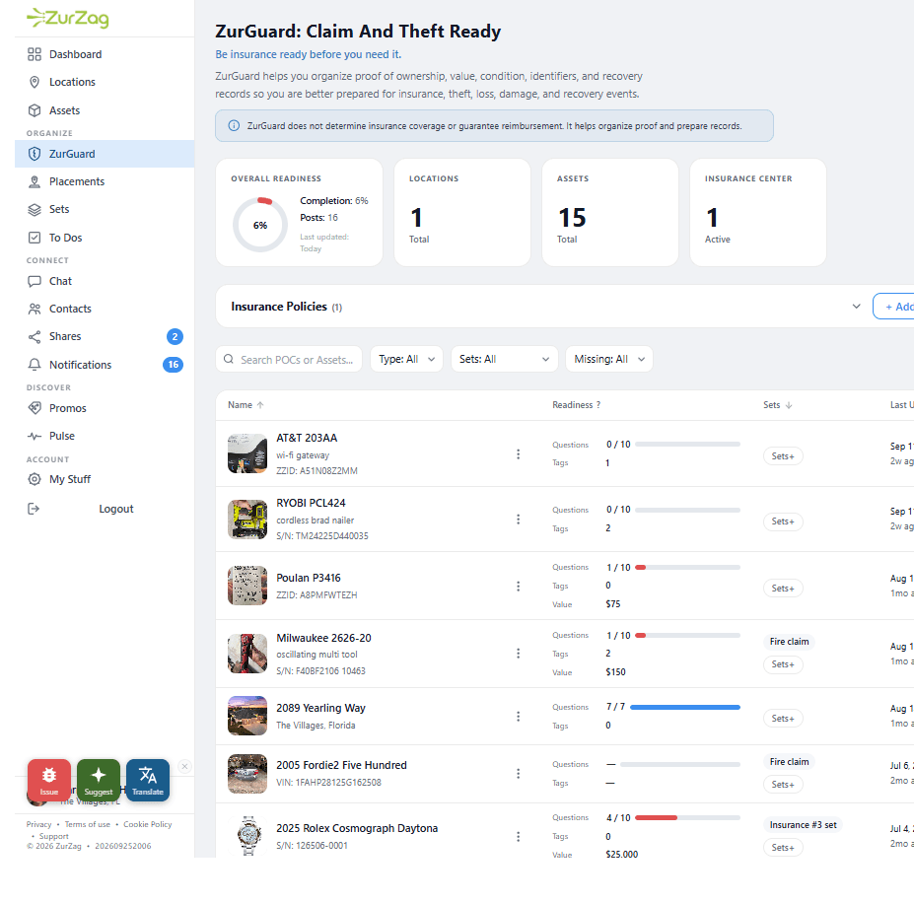Sort by Name column header
This screenshot has width=914, height=903.
(x=246, y=405)
